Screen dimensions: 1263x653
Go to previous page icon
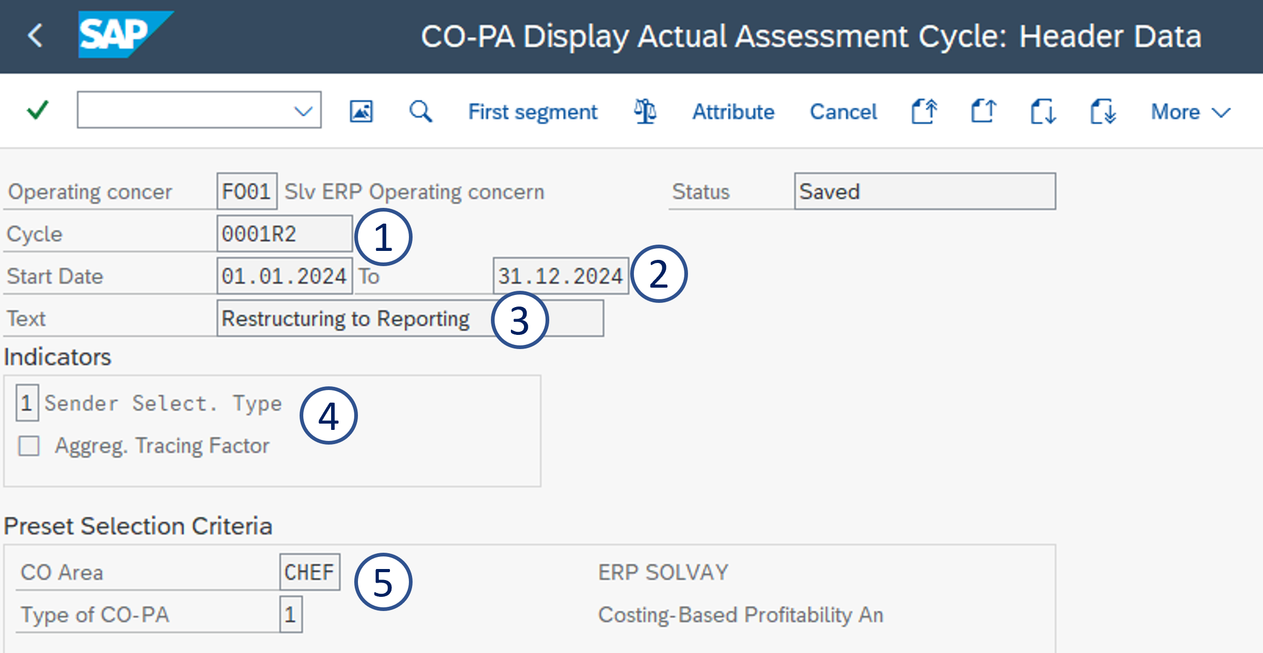983,111
